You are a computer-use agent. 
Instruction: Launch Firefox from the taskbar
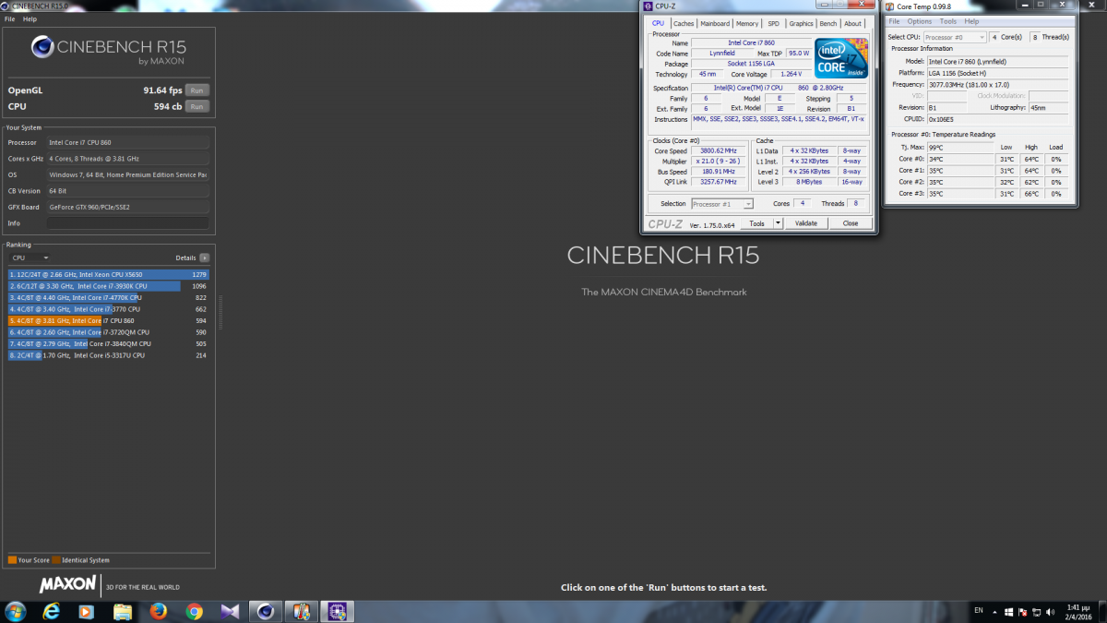[158, 611]
